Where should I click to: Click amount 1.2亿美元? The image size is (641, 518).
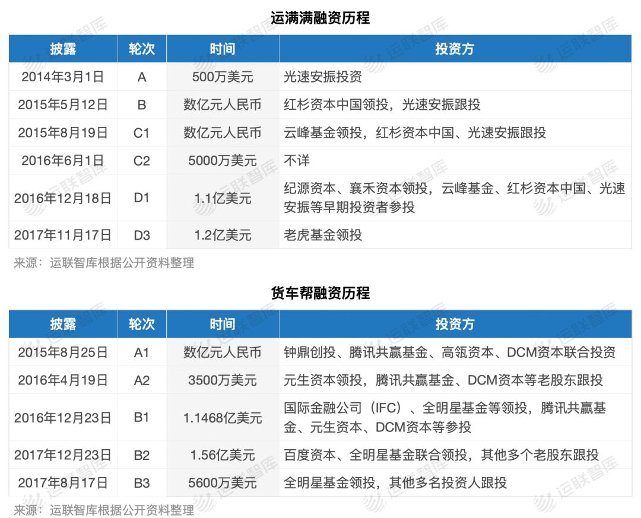(x=223, y=235)
